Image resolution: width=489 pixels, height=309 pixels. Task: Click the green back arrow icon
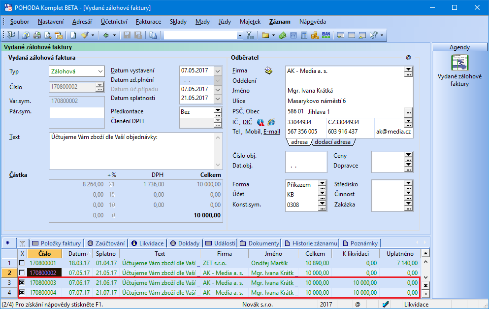(106, 35)
